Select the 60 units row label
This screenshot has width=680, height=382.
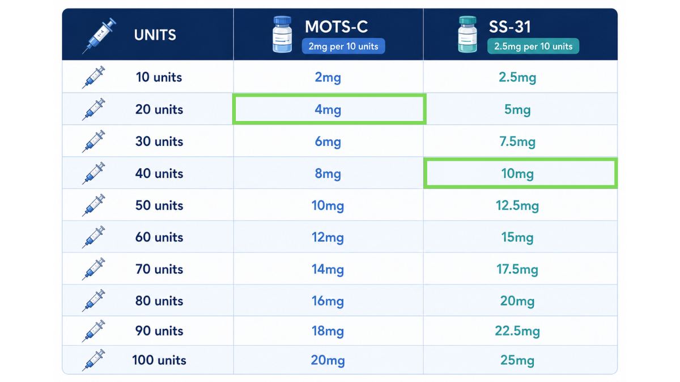pos(159,237)
